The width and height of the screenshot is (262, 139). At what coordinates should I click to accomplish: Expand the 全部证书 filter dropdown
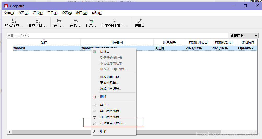(x=244, y=36)
